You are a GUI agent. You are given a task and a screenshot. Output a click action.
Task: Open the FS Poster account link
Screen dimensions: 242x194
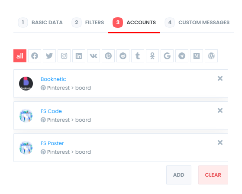52,143
